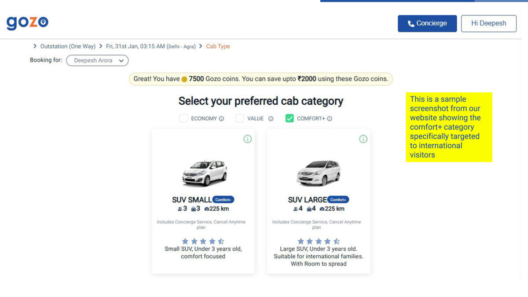Enable the VALUE checkbox
Viewport: 528px width, 297px height.
click(239, 118)
